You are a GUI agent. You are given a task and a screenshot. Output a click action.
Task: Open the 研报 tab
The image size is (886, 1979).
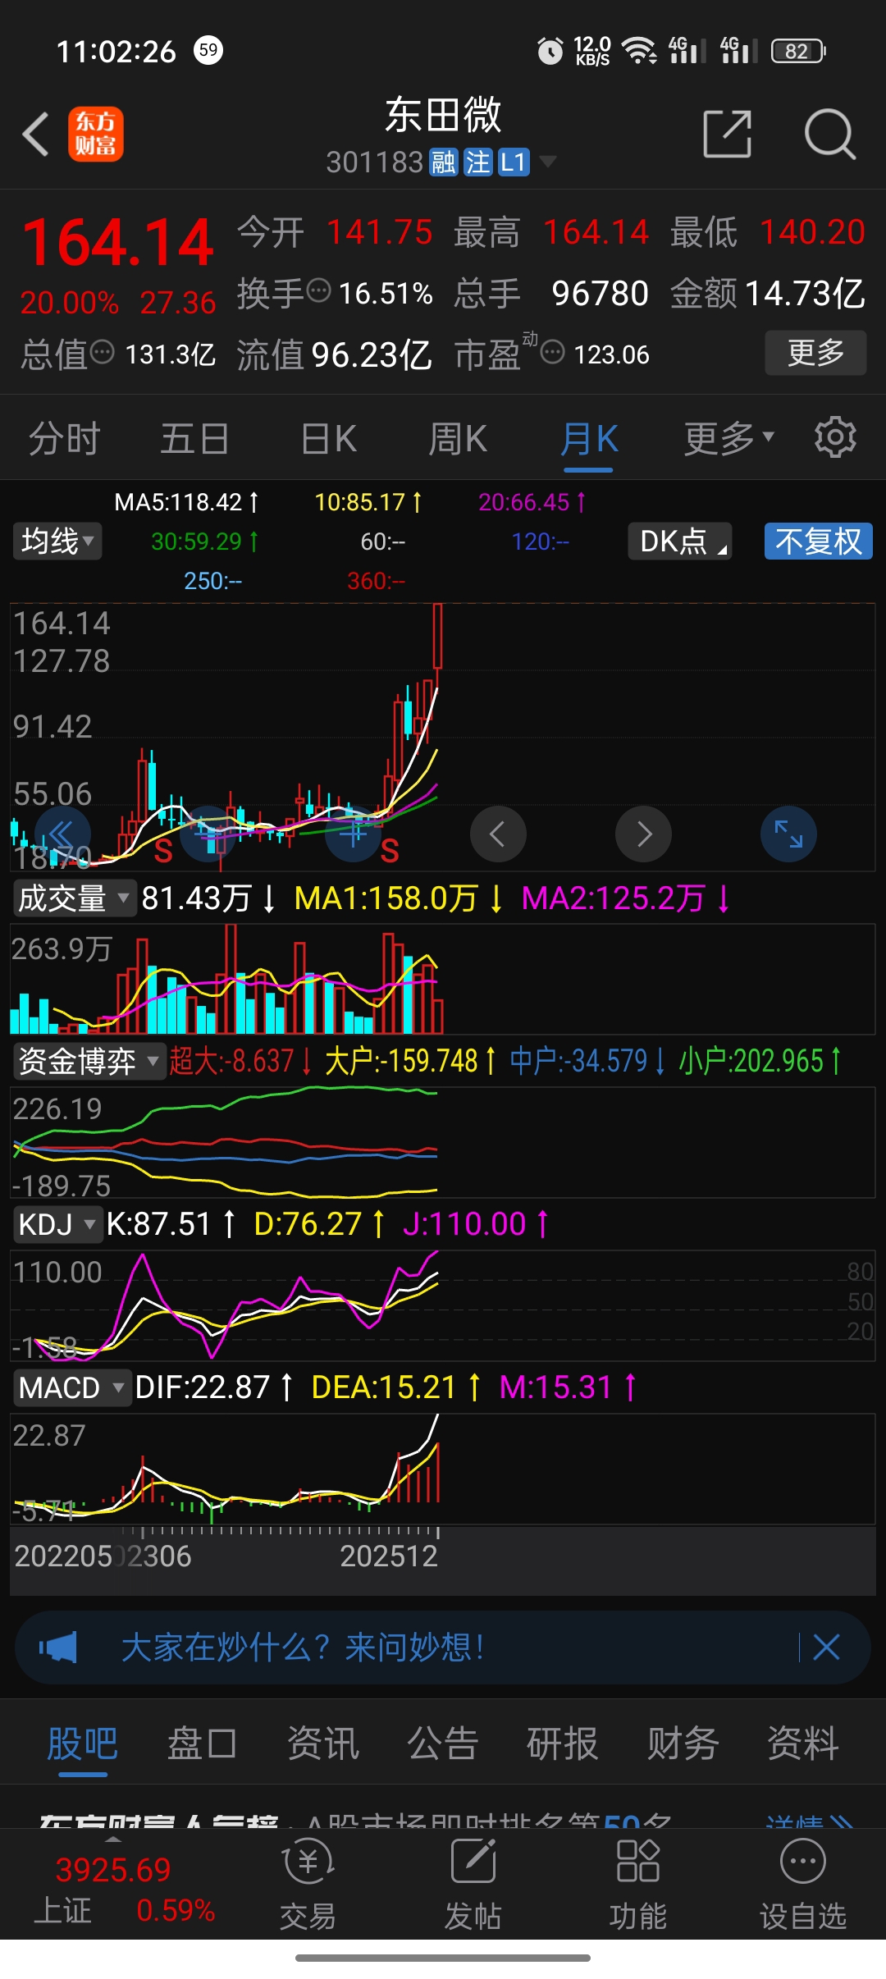[563, 1744]
